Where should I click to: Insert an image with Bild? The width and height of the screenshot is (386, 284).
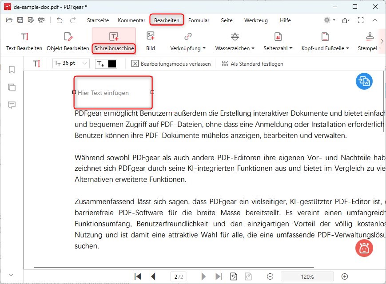tap(151, 41)
